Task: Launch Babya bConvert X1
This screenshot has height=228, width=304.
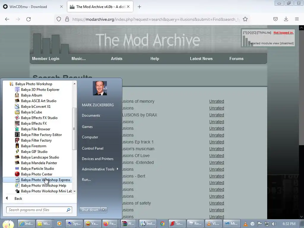Action: (33, 107)
